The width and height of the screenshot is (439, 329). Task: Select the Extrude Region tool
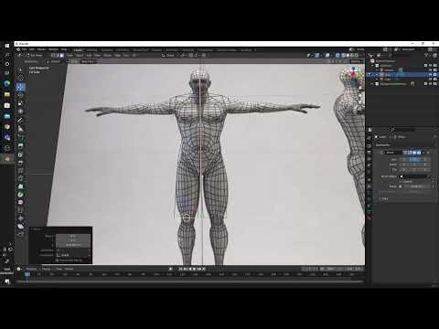(x=20, y=146)
